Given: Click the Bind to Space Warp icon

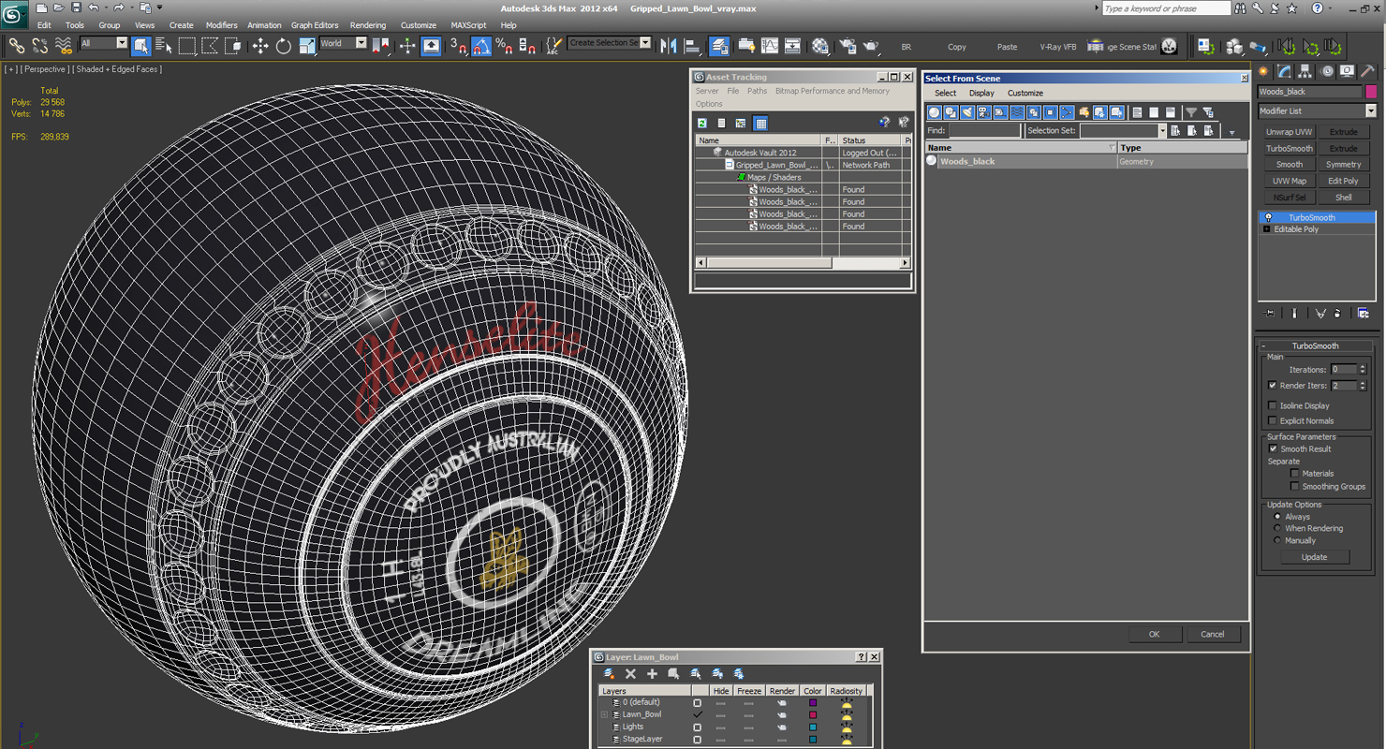Looking at the screenshot, I should tap(64, 45).
